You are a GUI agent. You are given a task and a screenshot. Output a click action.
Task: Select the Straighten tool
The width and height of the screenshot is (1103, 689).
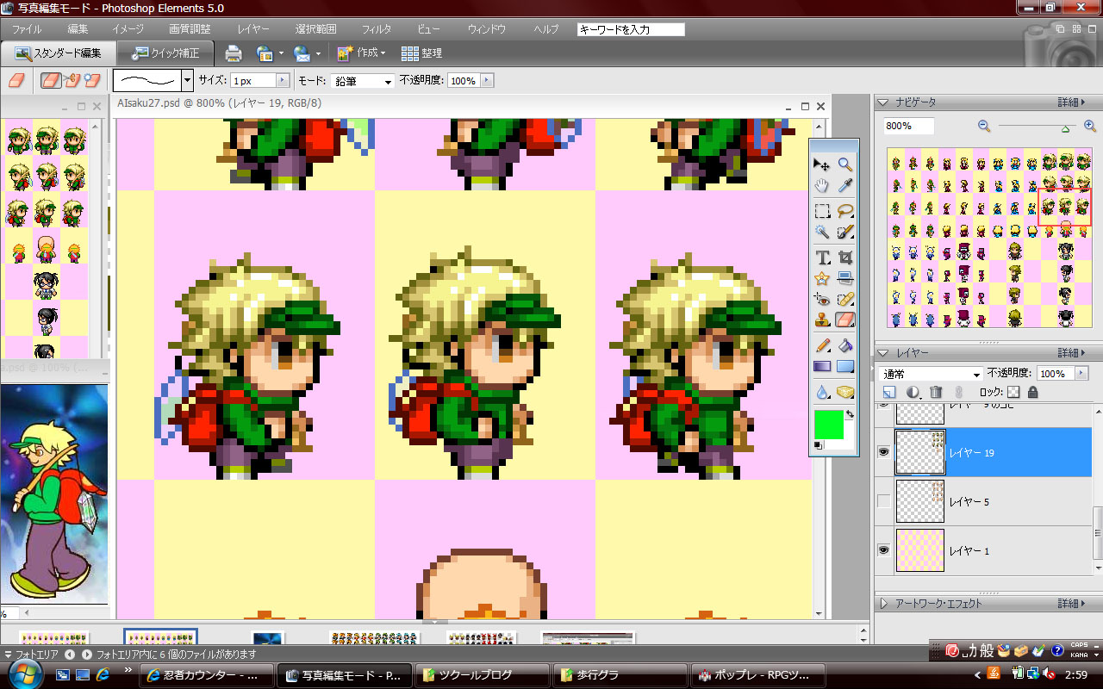[845, 278]
